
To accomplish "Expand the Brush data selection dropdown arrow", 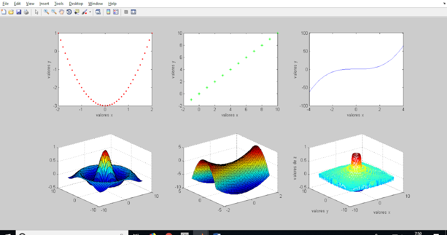I will [90, 12].
